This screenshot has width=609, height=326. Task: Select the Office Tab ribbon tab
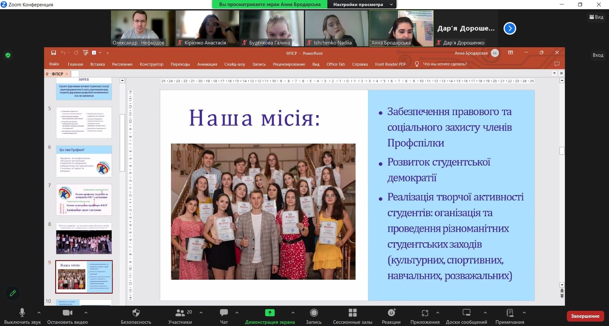point(336,64)
